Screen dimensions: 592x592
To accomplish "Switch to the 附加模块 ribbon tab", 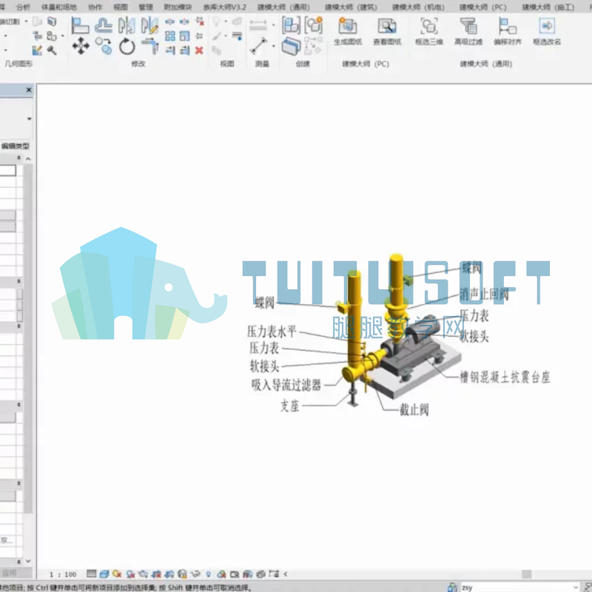I will [178, 7].
